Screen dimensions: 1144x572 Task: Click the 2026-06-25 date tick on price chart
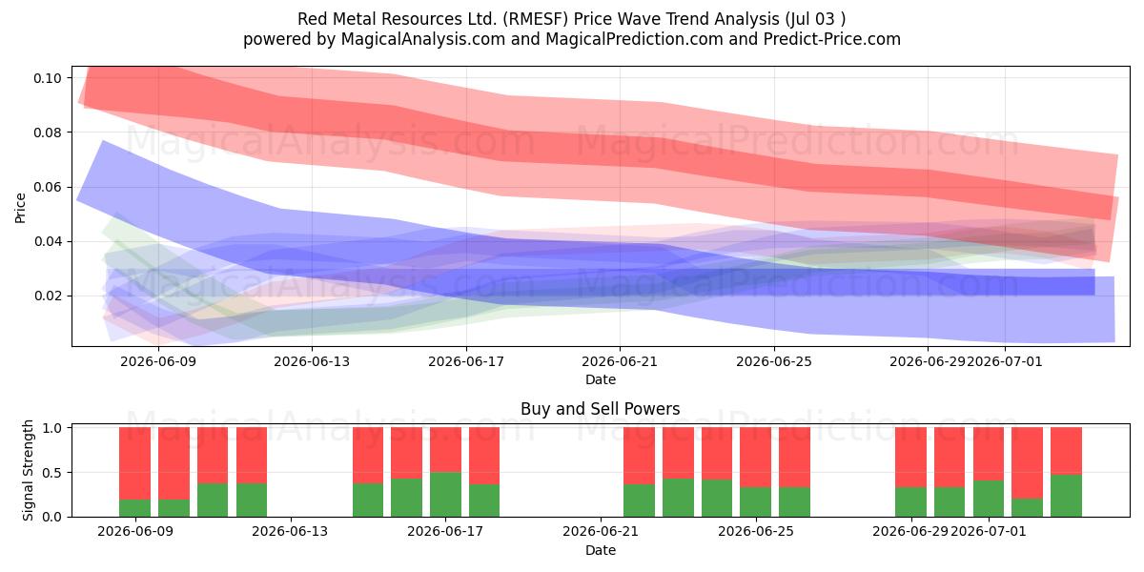click(774, 361)
